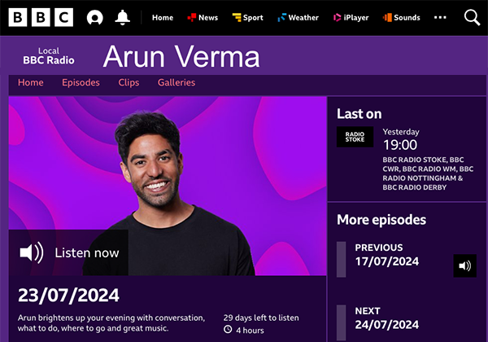The height and width of the screenshot is (342, 488).
Task: Open BBC Sounds
Action: pos(402,17)
